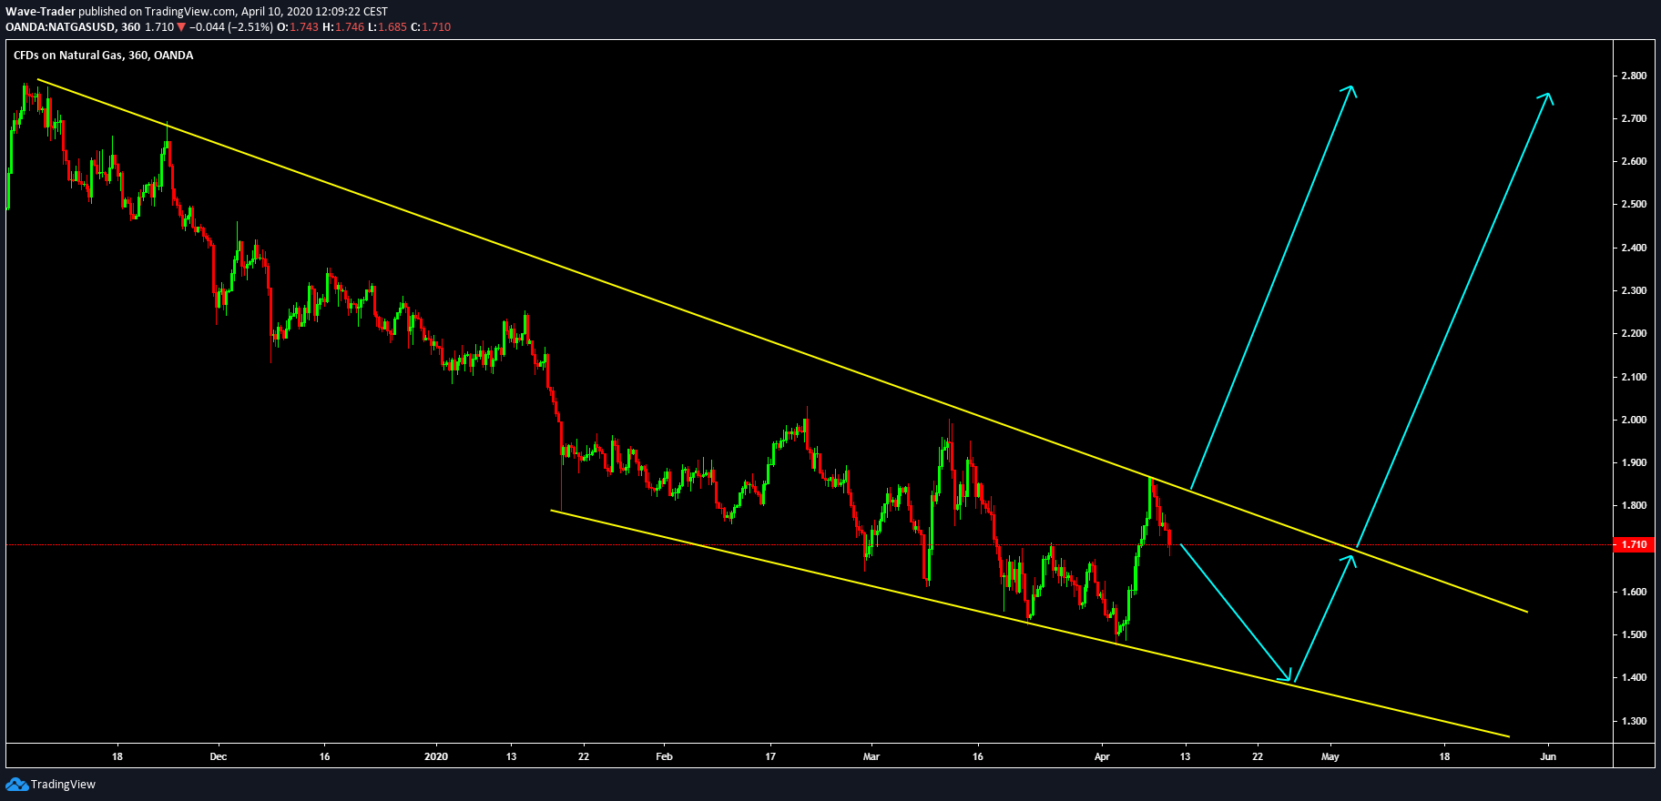Click the 2.300 price axis label
The image size is (1661, 801).
(x=1634, y=290)
